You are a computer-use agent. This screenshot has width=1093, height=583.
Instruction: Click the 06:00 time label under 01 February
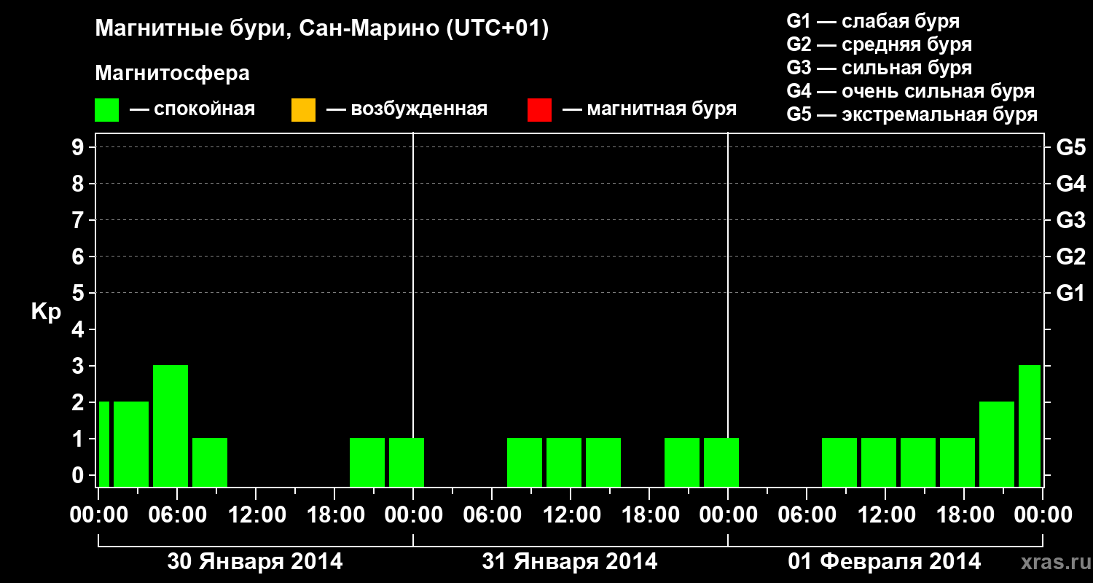(x=807, y=514)
